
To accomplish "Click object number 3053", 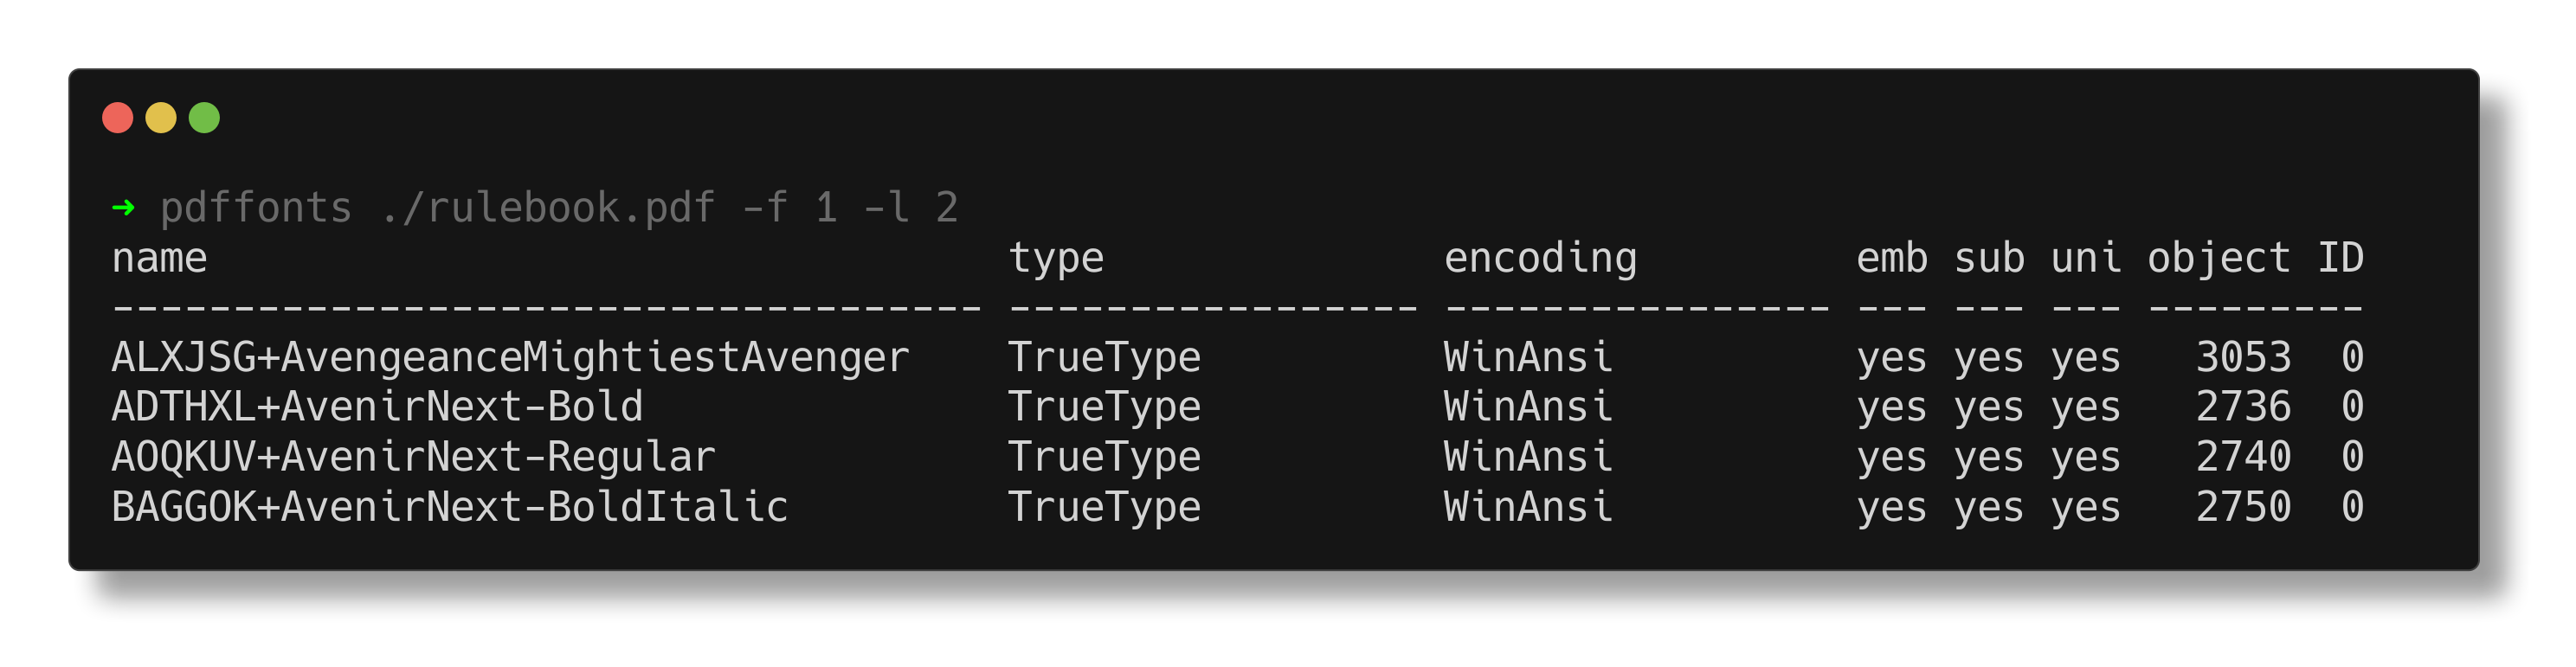I will [x=2243, y=357].
